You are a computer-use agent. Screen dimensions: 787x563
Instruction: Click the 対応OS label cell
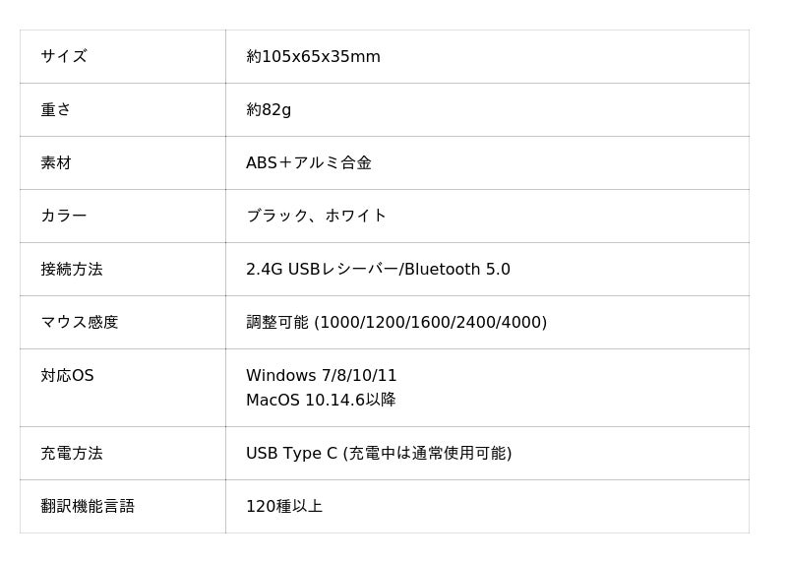[67, 375]
